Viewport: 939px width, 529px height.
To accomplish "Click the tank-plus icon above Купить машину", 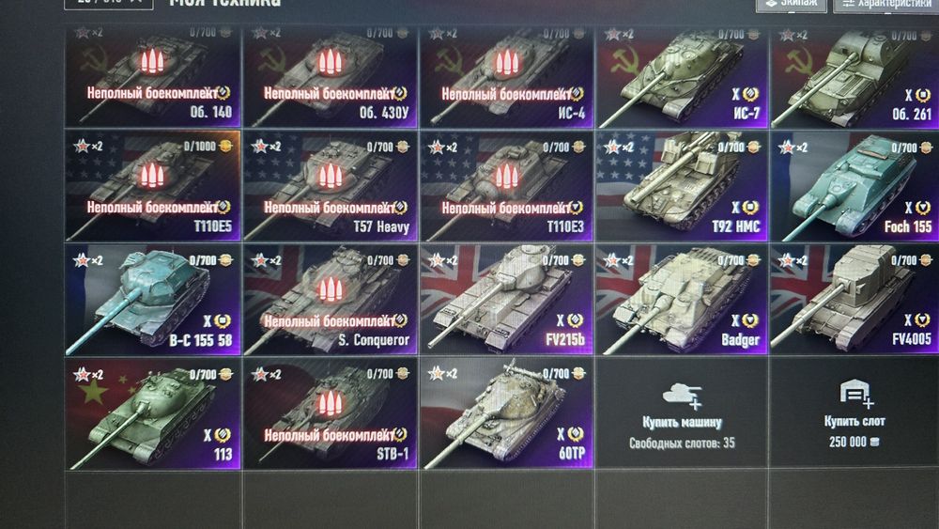I will point(682,396).
